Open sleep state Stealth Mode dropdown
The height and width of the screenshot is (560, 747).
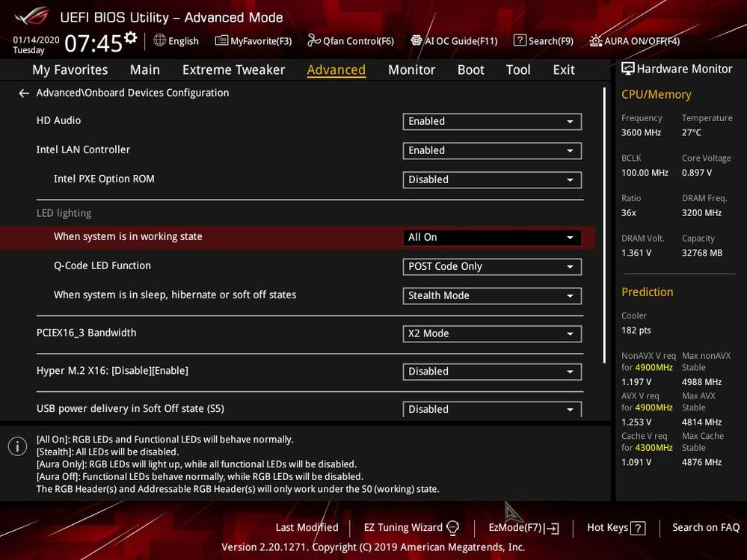(x=492, y=296)
